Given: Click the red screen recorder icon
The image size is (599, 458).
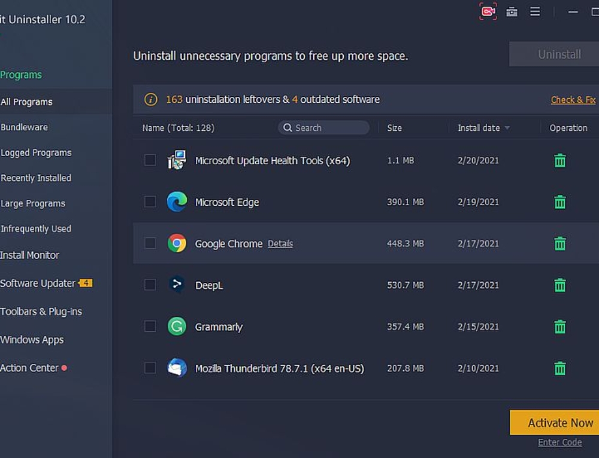Looking at the screenshot, I should [488, 12].
